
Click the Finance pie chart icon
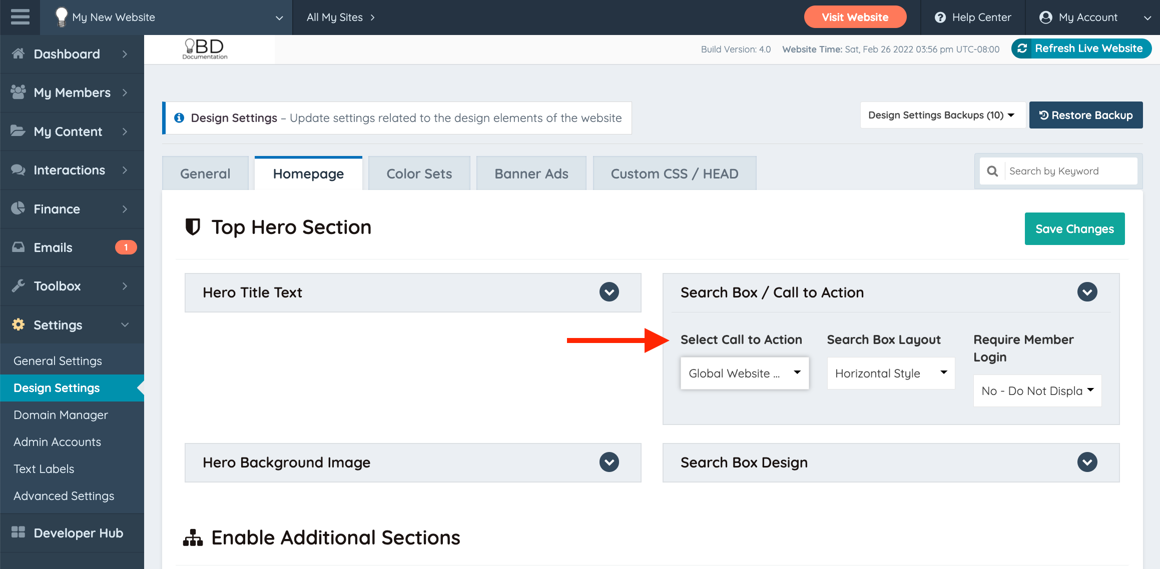point(18,208)
